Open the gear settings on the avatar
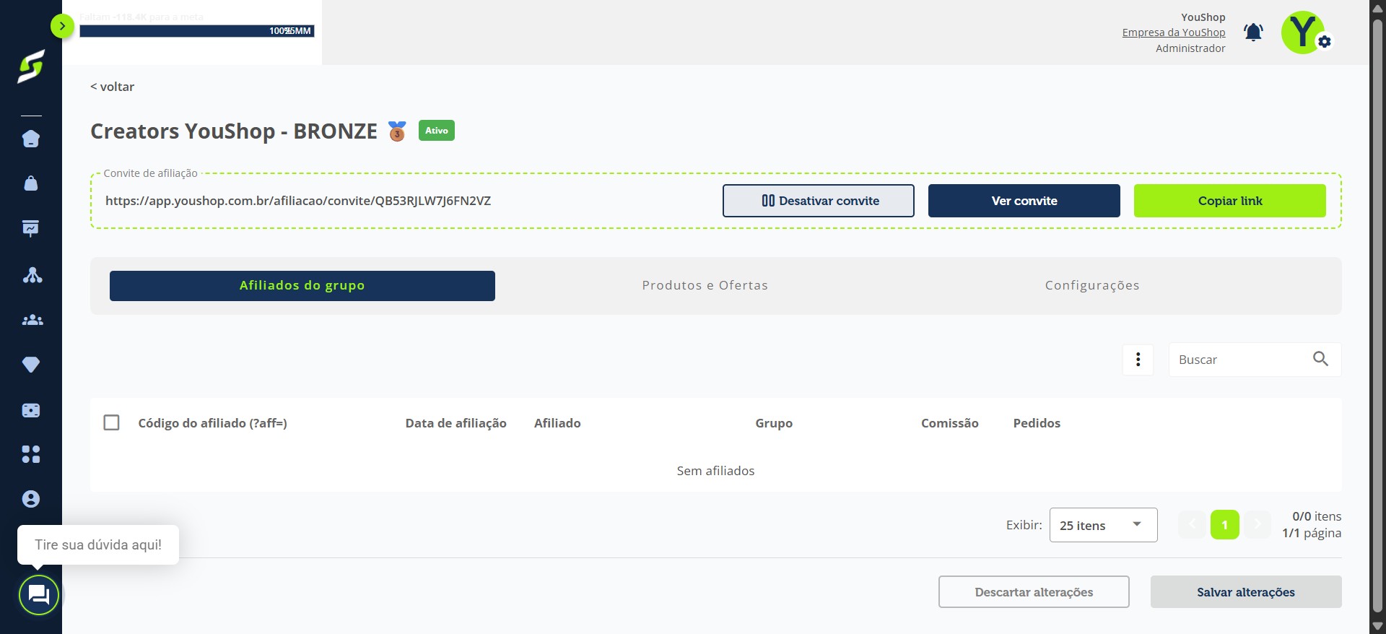The image size is (1386, 634). (1325, 42)
